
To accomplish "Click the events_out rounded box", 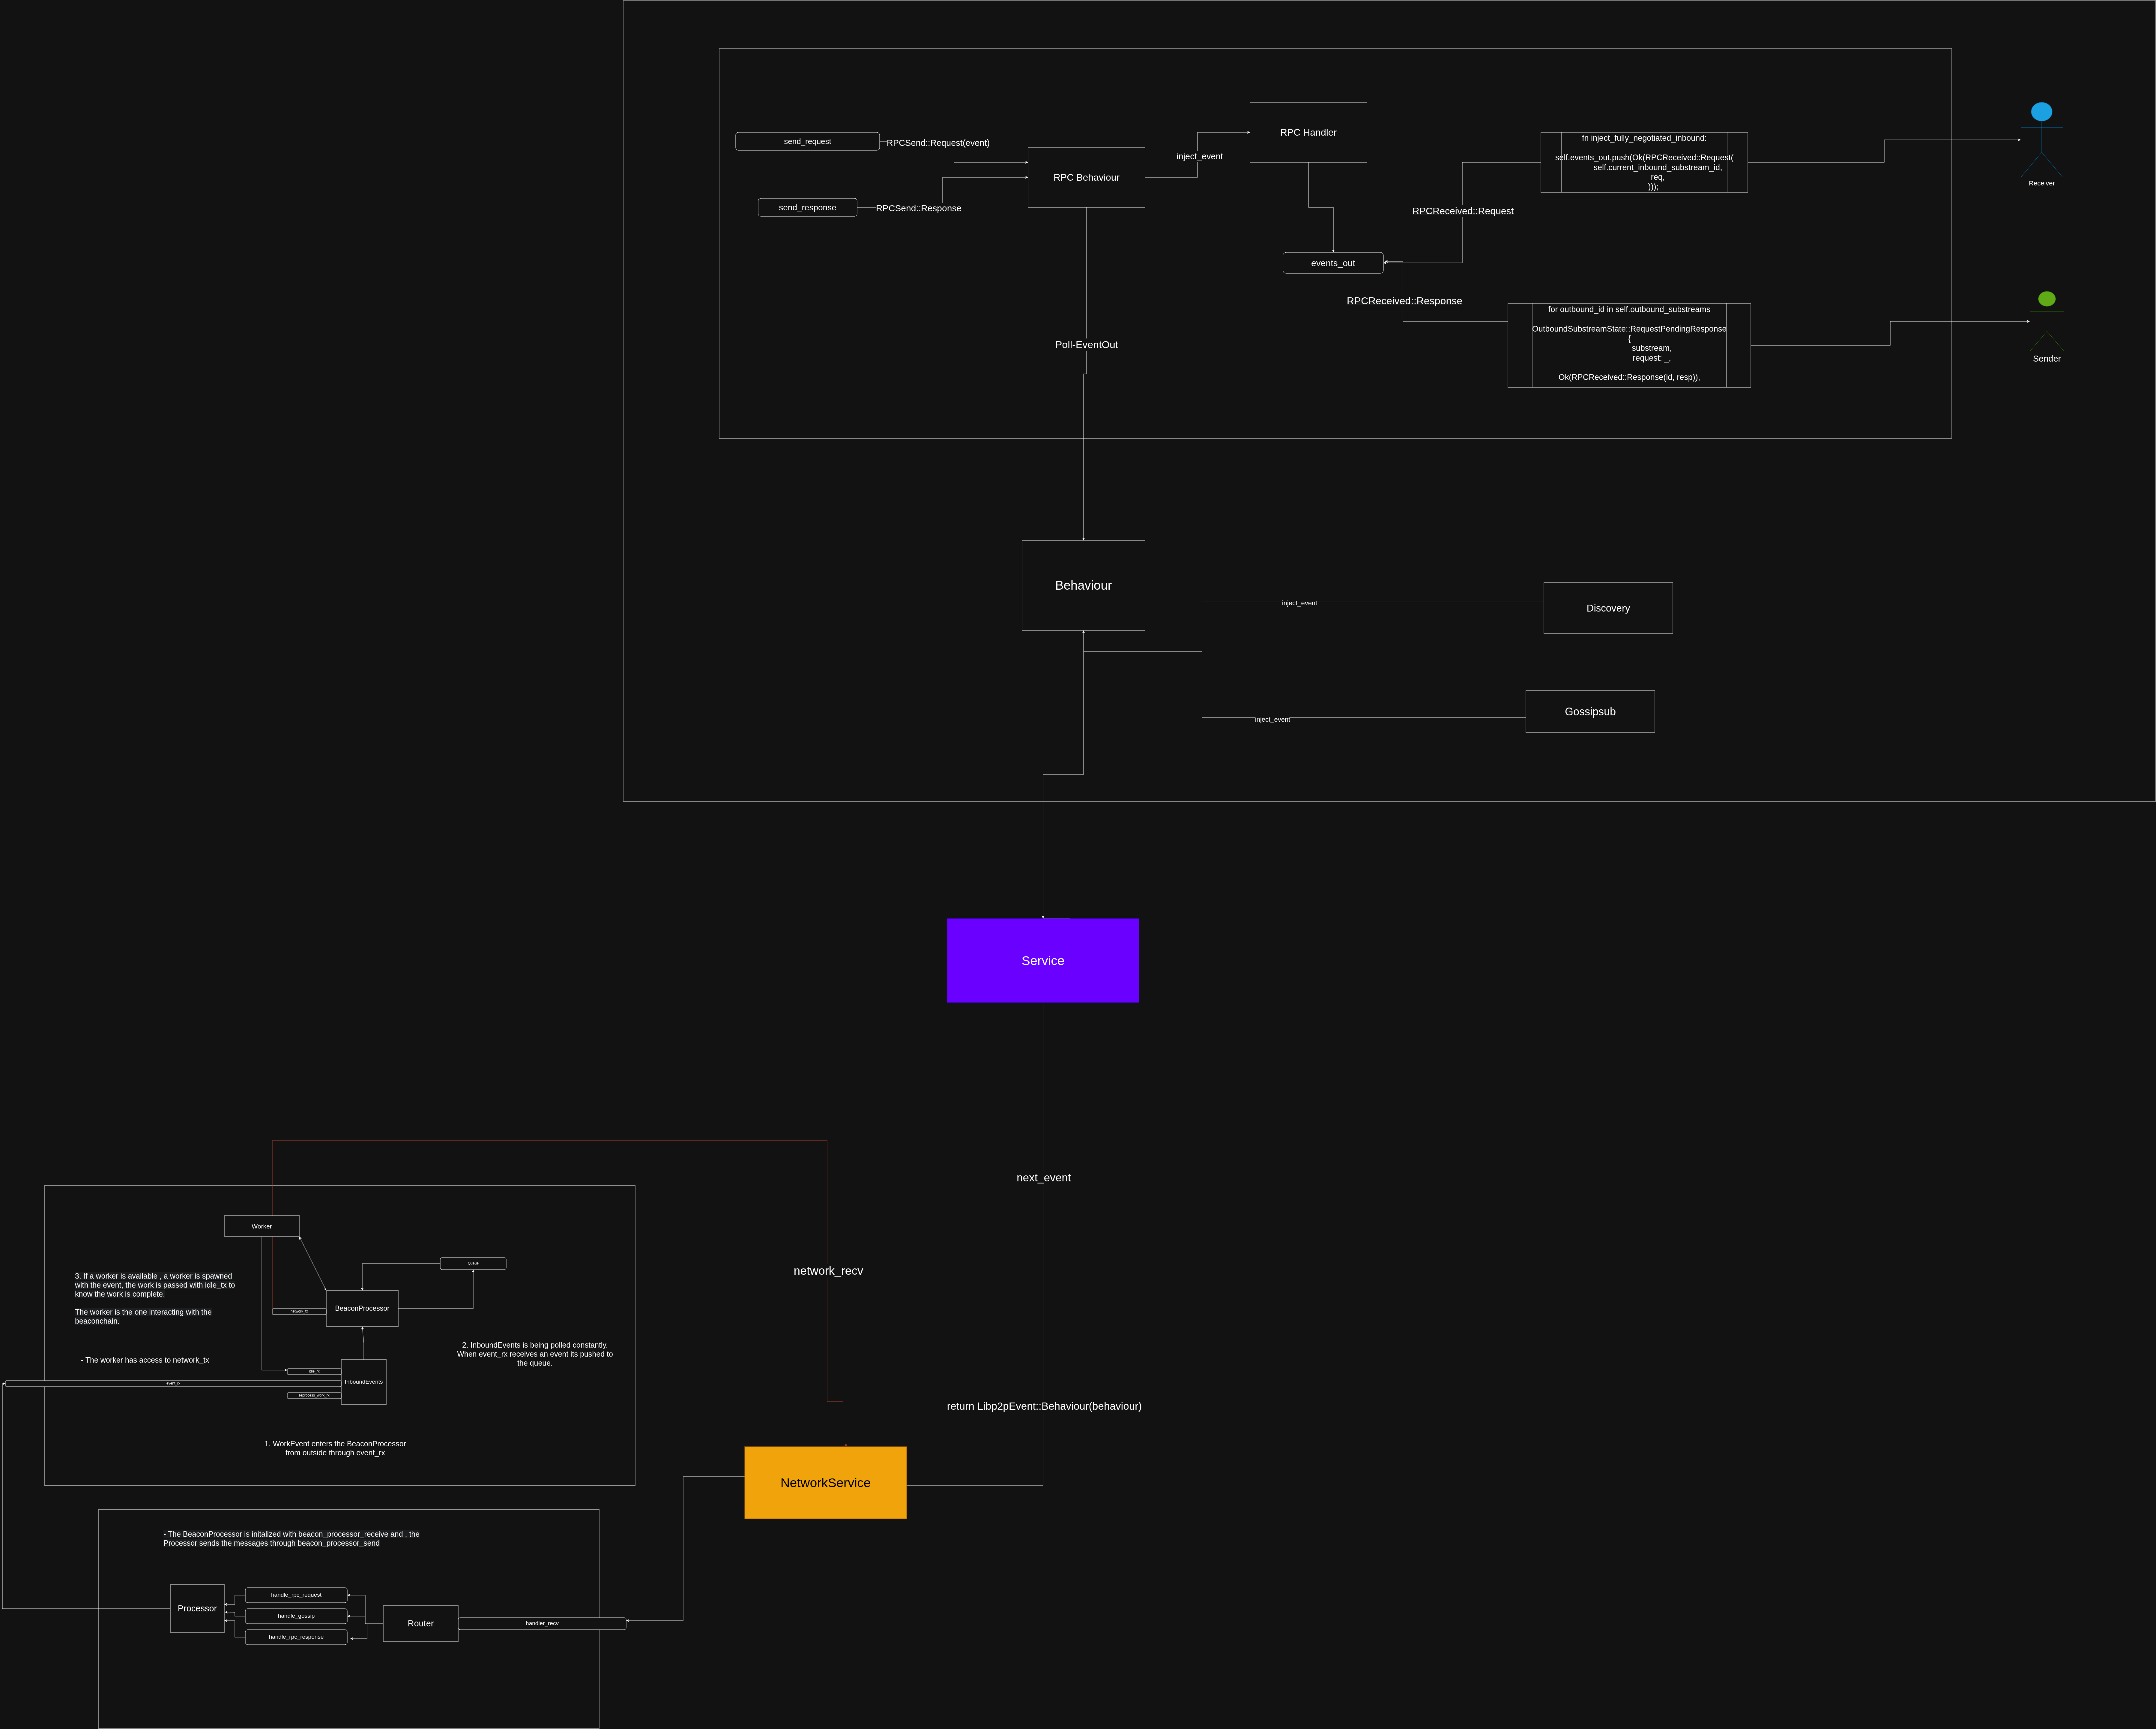I will (x=1333, y=263).
